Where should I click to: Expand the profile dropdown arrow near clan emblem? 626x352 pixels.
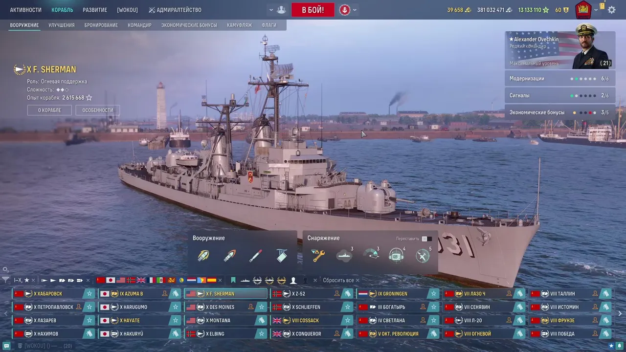coord(596,10)
